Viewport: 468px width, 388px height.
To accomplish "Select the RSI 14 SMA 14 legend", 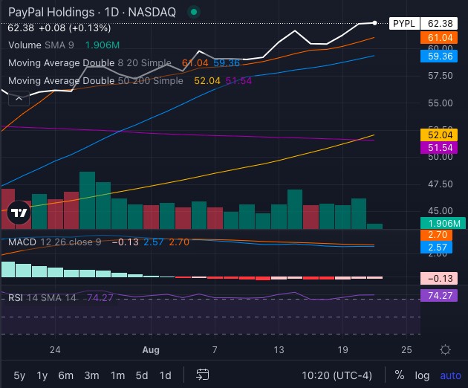I will (42, 298).
